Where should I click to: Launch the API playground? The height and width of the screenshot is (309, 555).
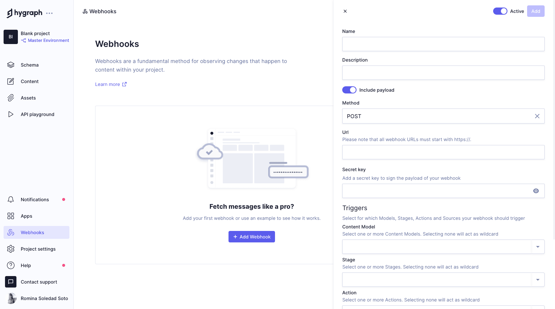(x=37, y=114)
